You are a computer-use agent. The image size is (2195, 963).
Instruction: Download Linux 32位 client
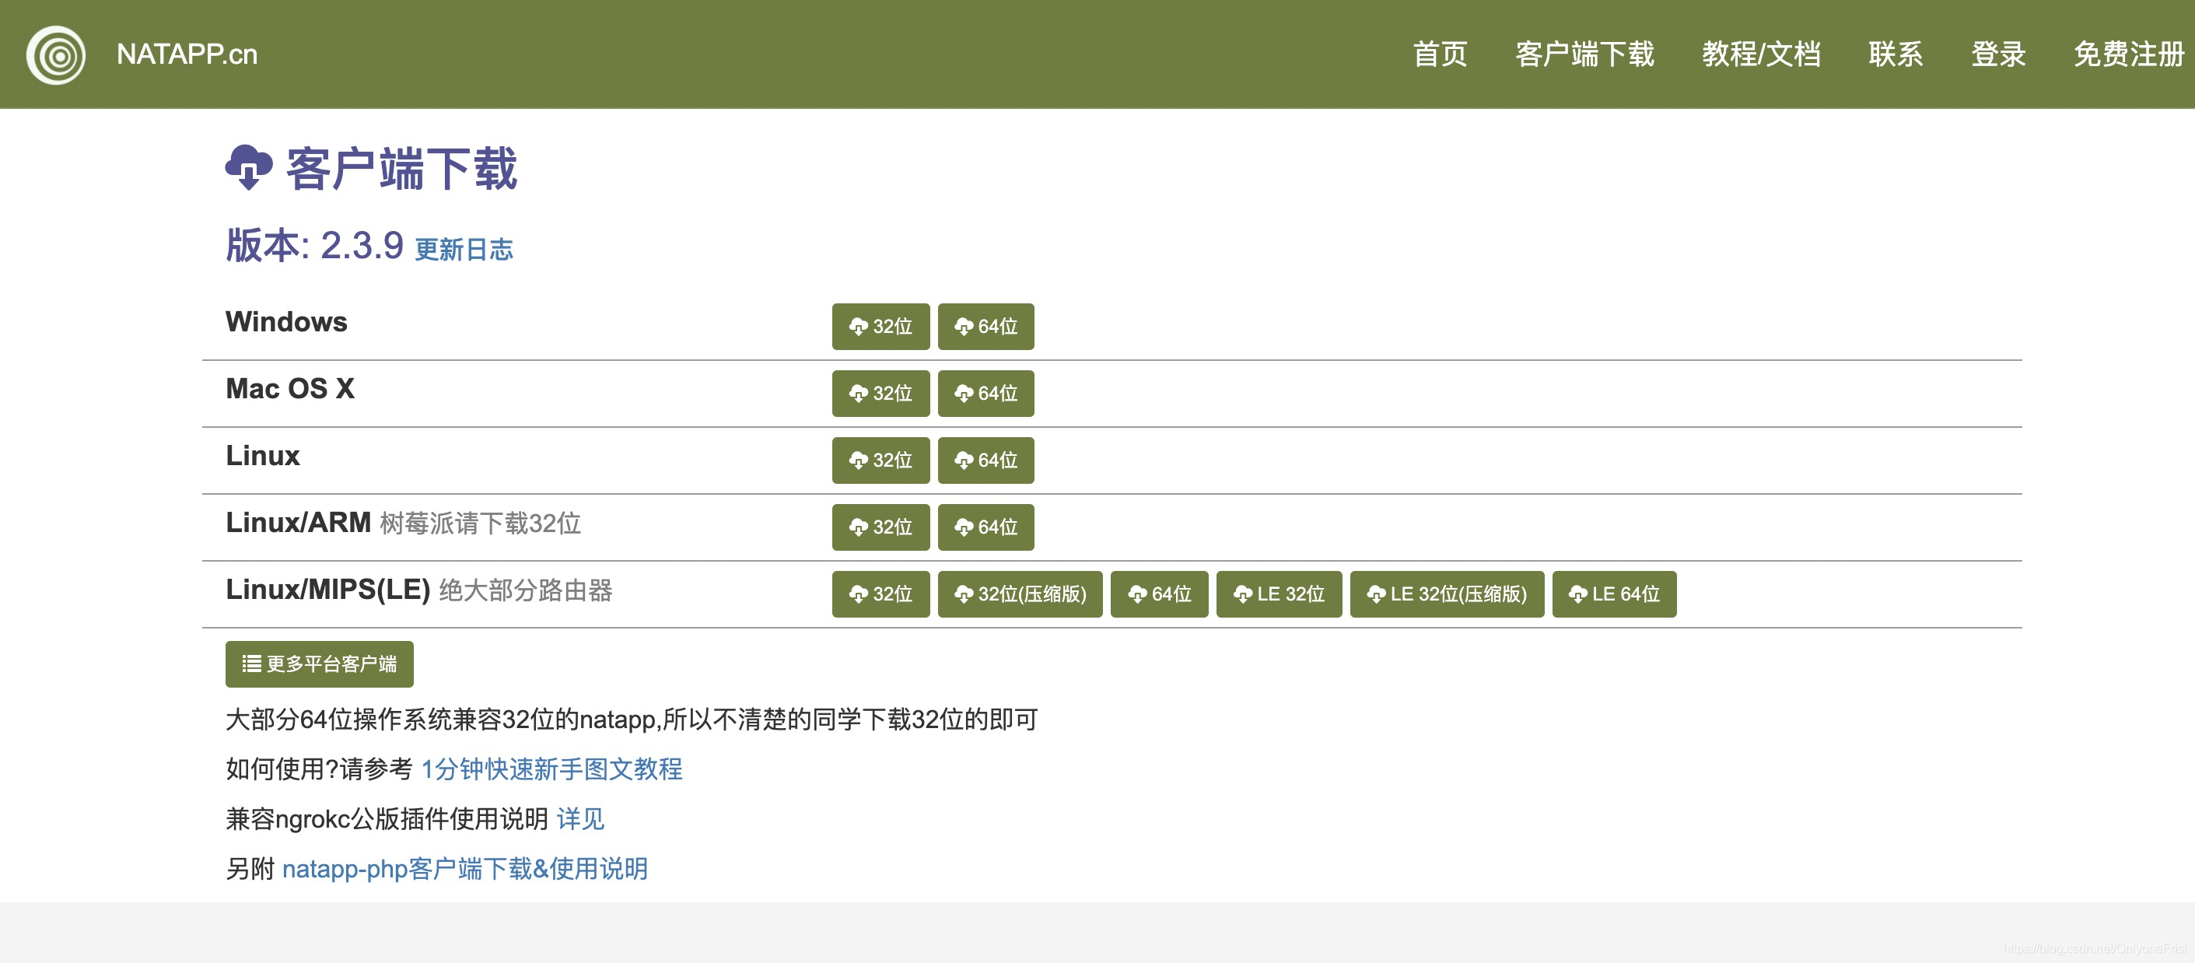click(880, 460)
